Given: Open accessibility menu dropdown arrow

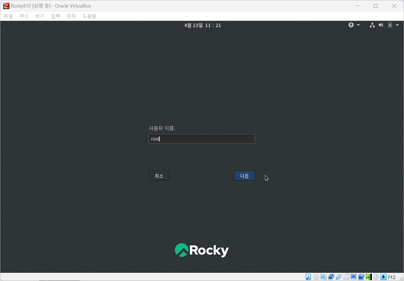Looking at the screenshot, I should [358, 25].
